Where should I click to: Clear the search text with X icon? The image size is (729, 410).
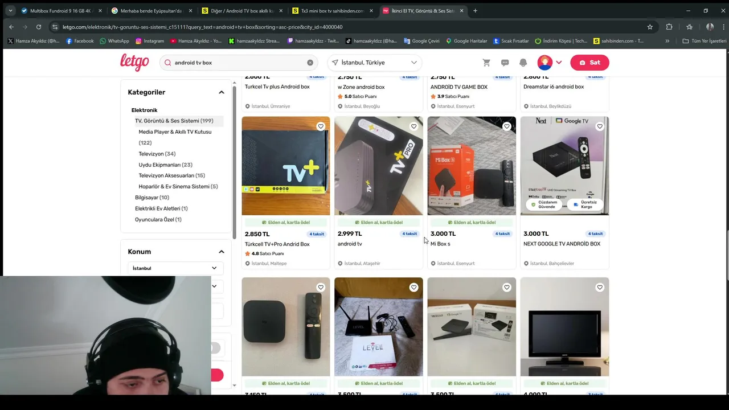(x=310, y=63)
